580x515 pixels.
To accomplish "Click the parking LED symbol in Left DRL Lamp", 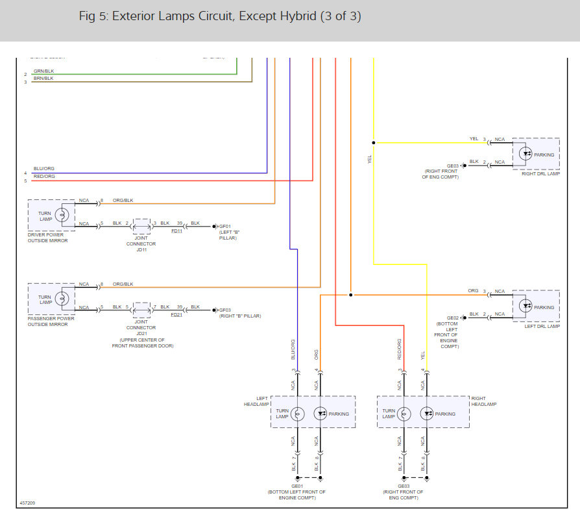I will click(526, 306).
